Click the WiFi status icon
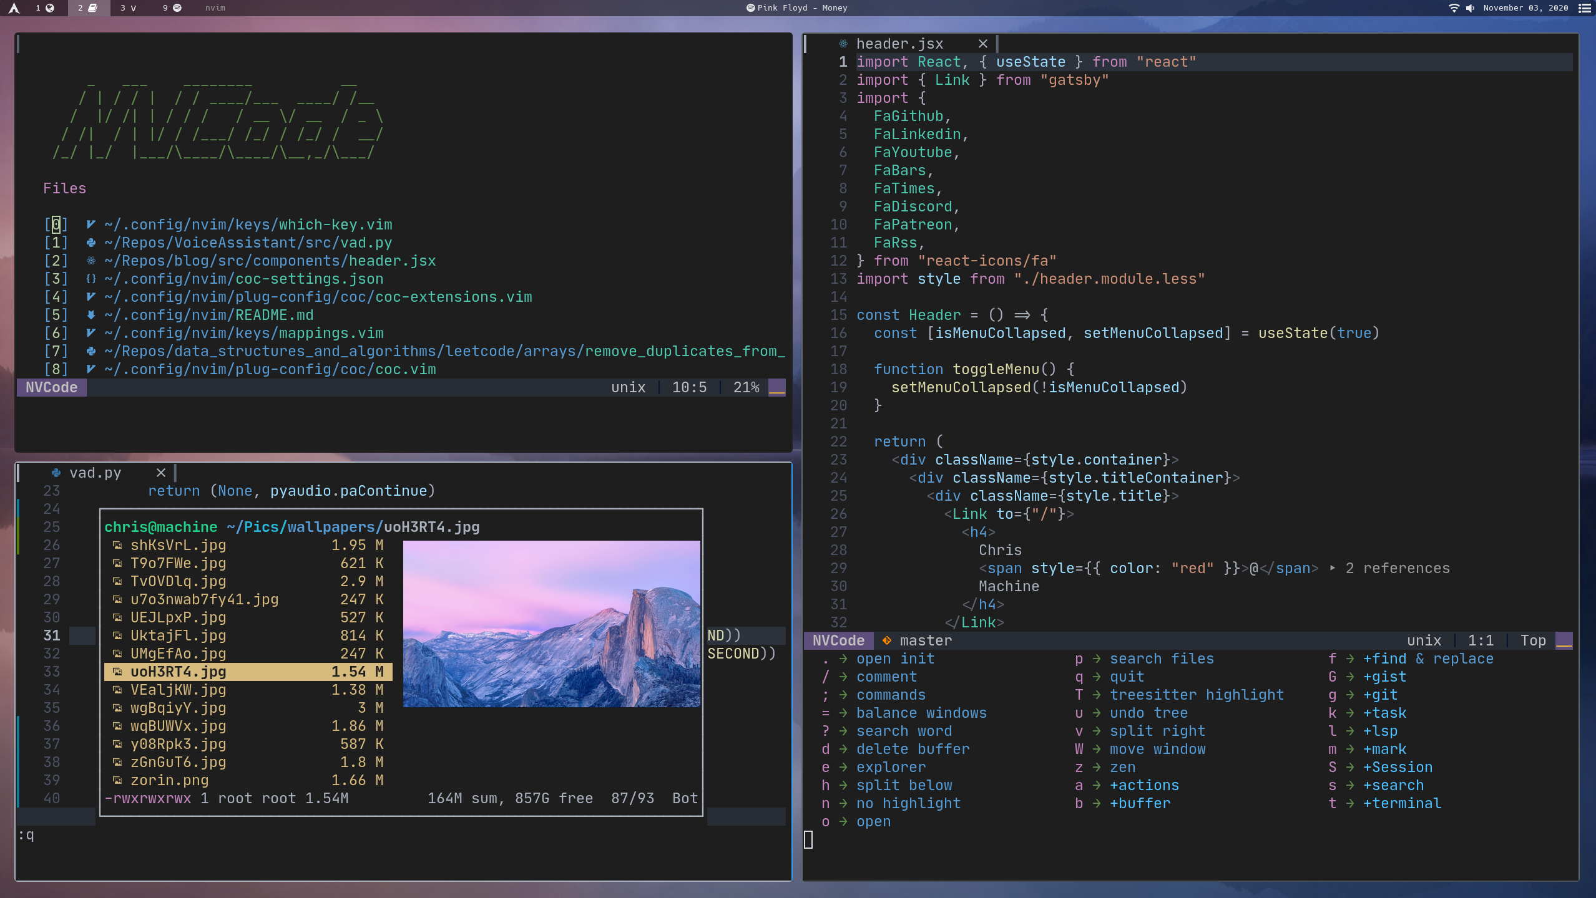1596x898 pixels. point(1454,8)
